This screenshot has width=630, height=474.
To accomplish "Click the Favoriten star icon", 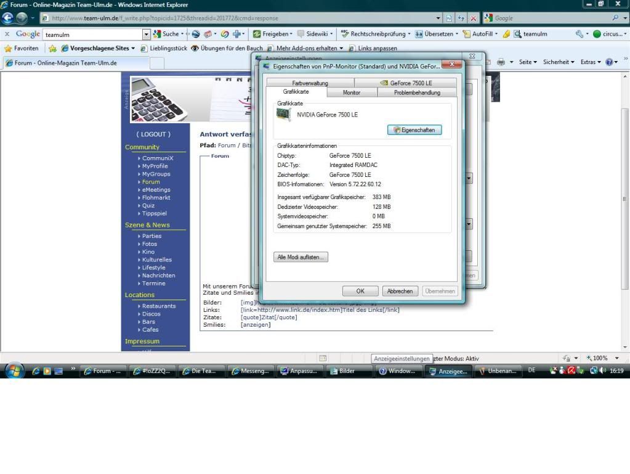I will [x=9, y=48].
